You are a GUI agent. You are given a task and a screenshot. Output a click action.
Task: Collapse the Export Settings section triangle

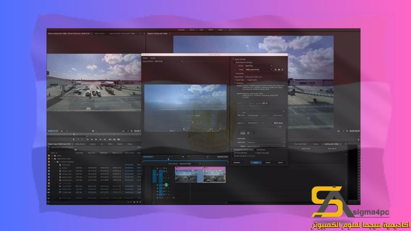[233, 59]
